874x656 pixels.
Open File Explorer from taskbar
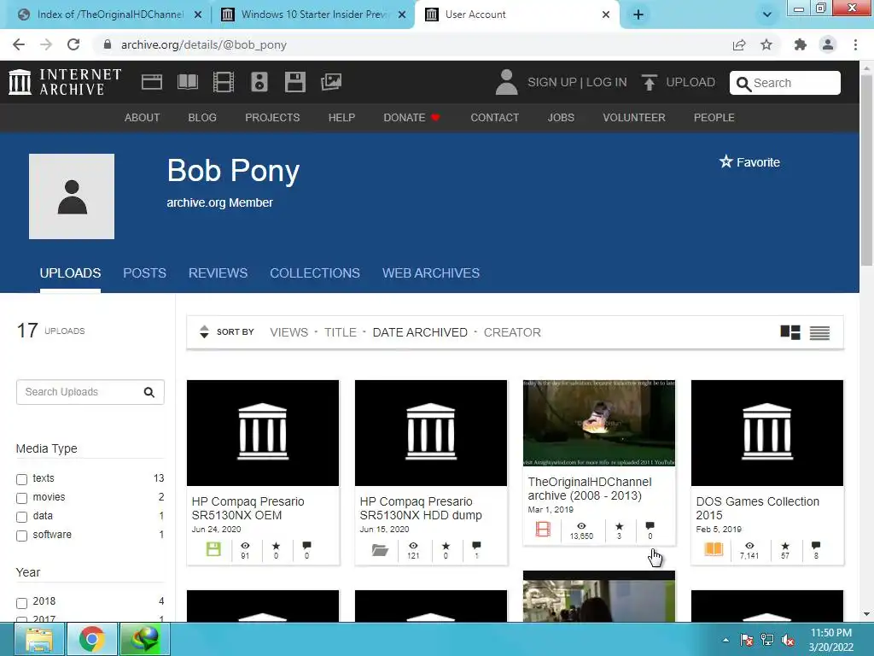click(39, 639)
